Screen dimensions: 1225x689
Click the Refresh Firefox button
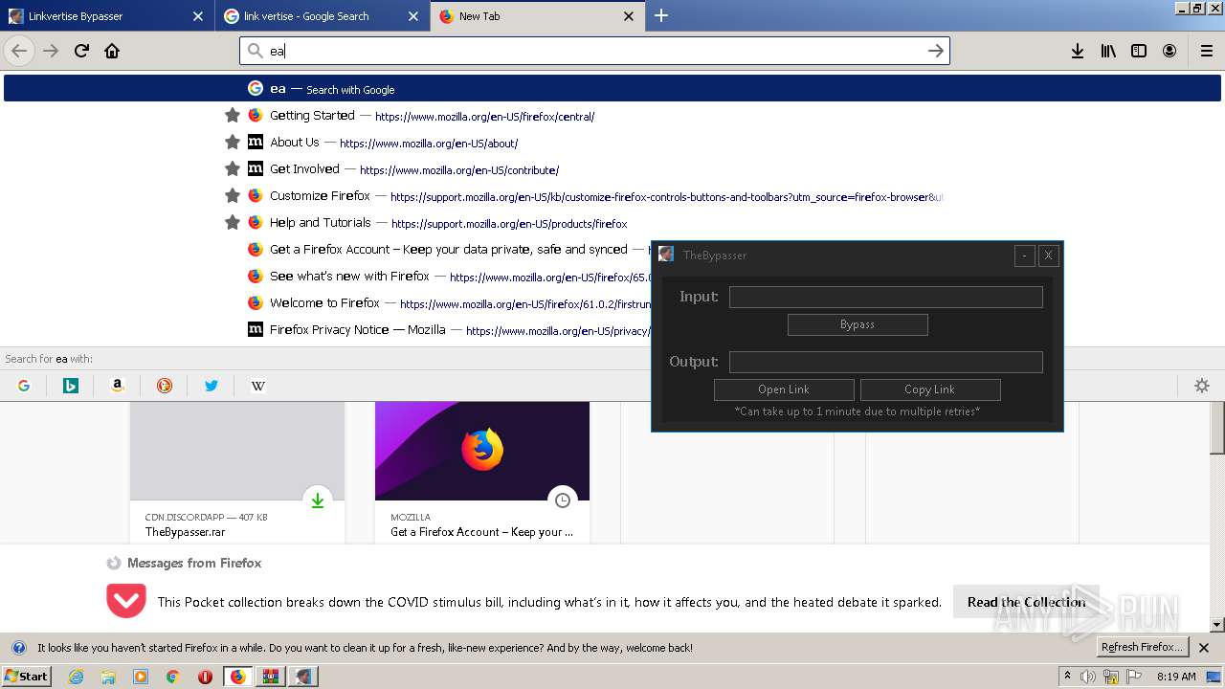click(x=1143, y=648)
